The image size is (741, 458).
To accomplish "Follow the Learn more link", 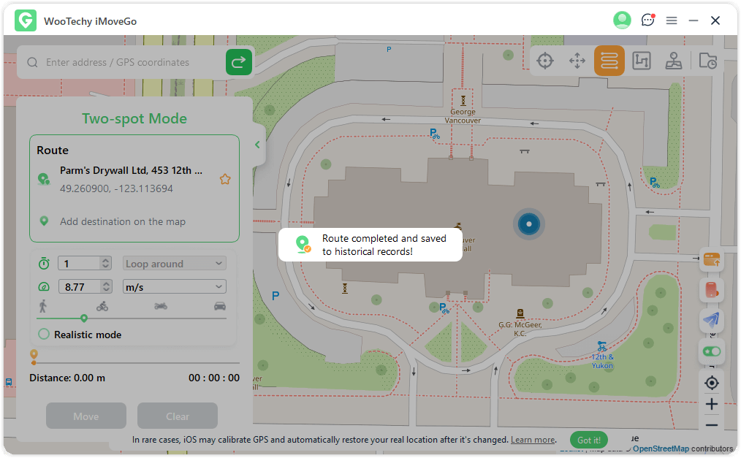I will [532, 440].
